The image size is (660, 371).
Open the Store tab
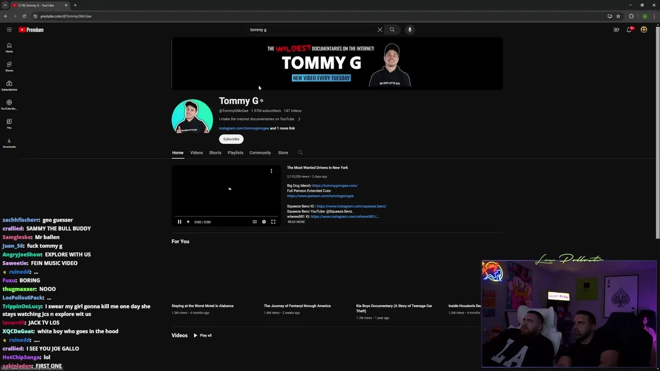(283, 153)
